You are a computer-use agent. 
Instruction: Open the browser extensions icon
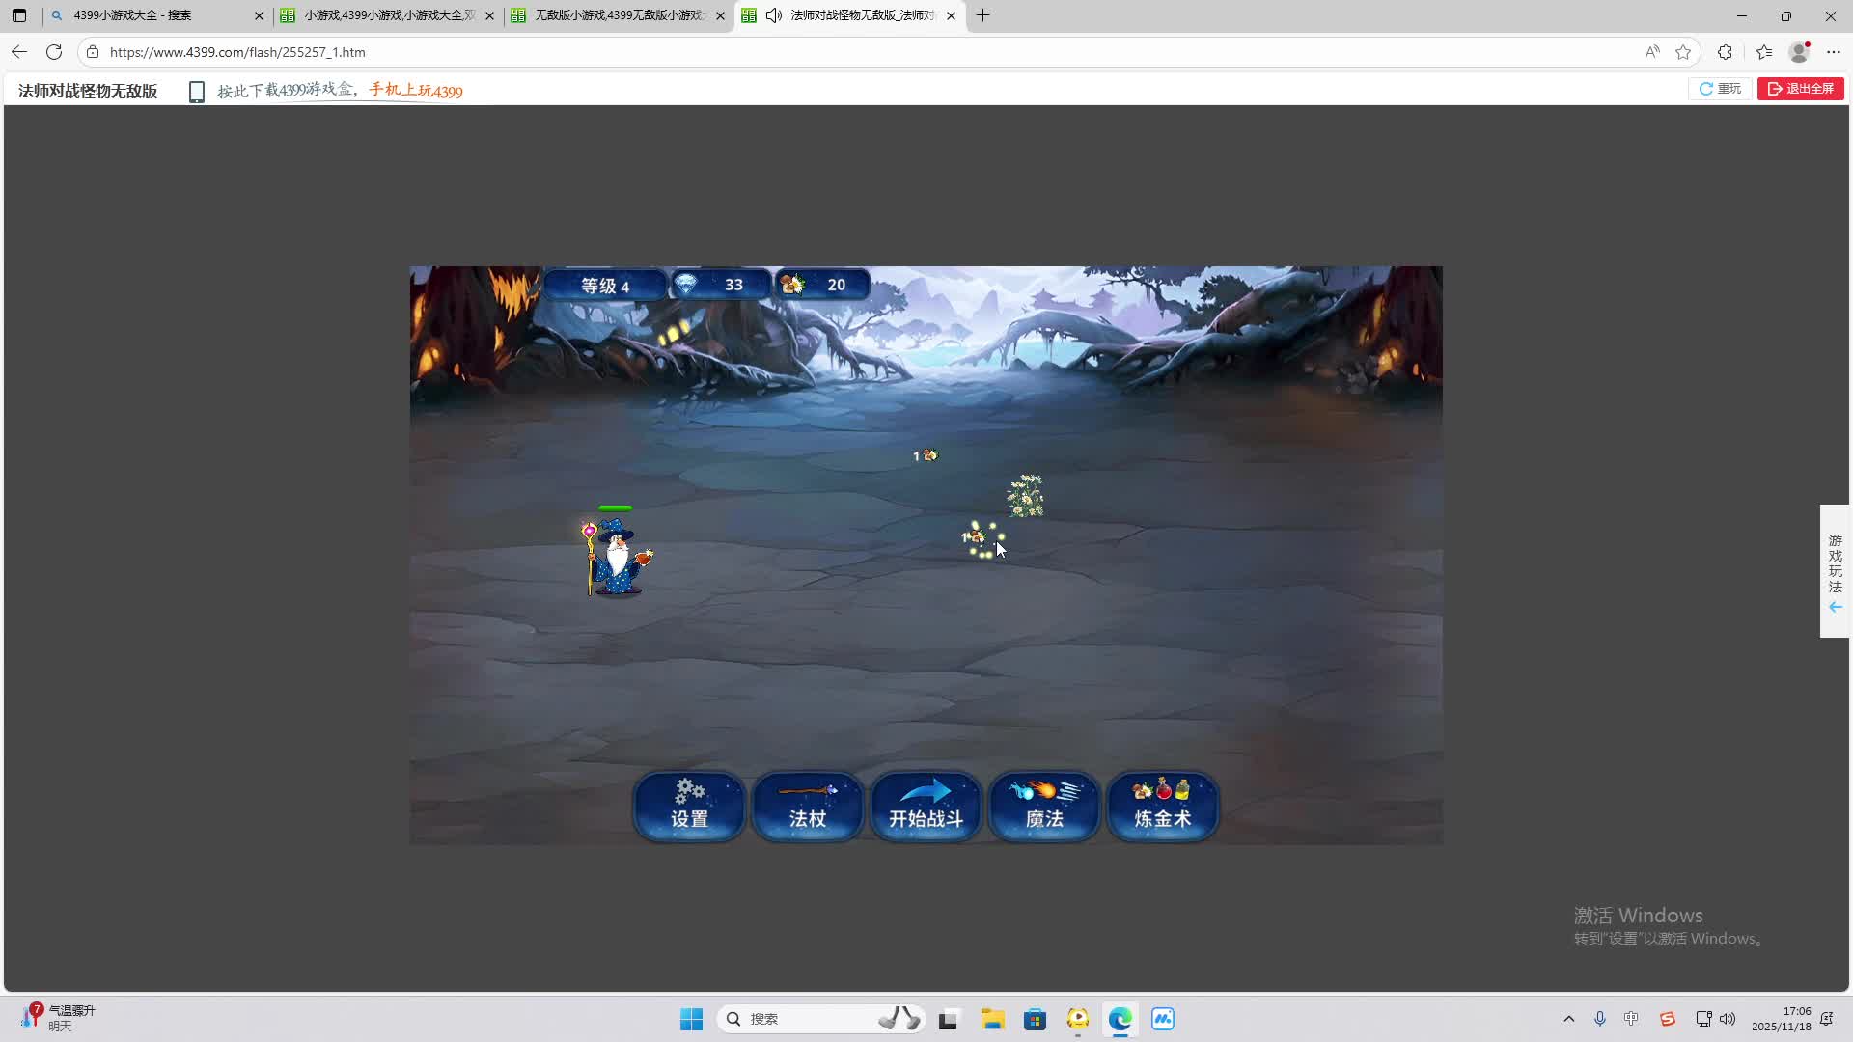point(1725,52)
